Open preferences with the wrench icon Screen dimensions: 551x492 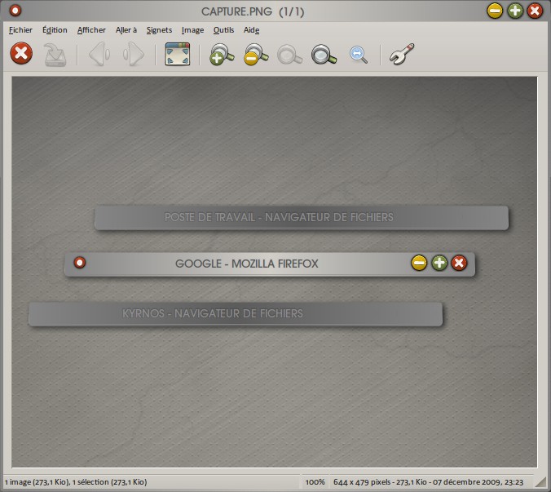coord(402,54)
